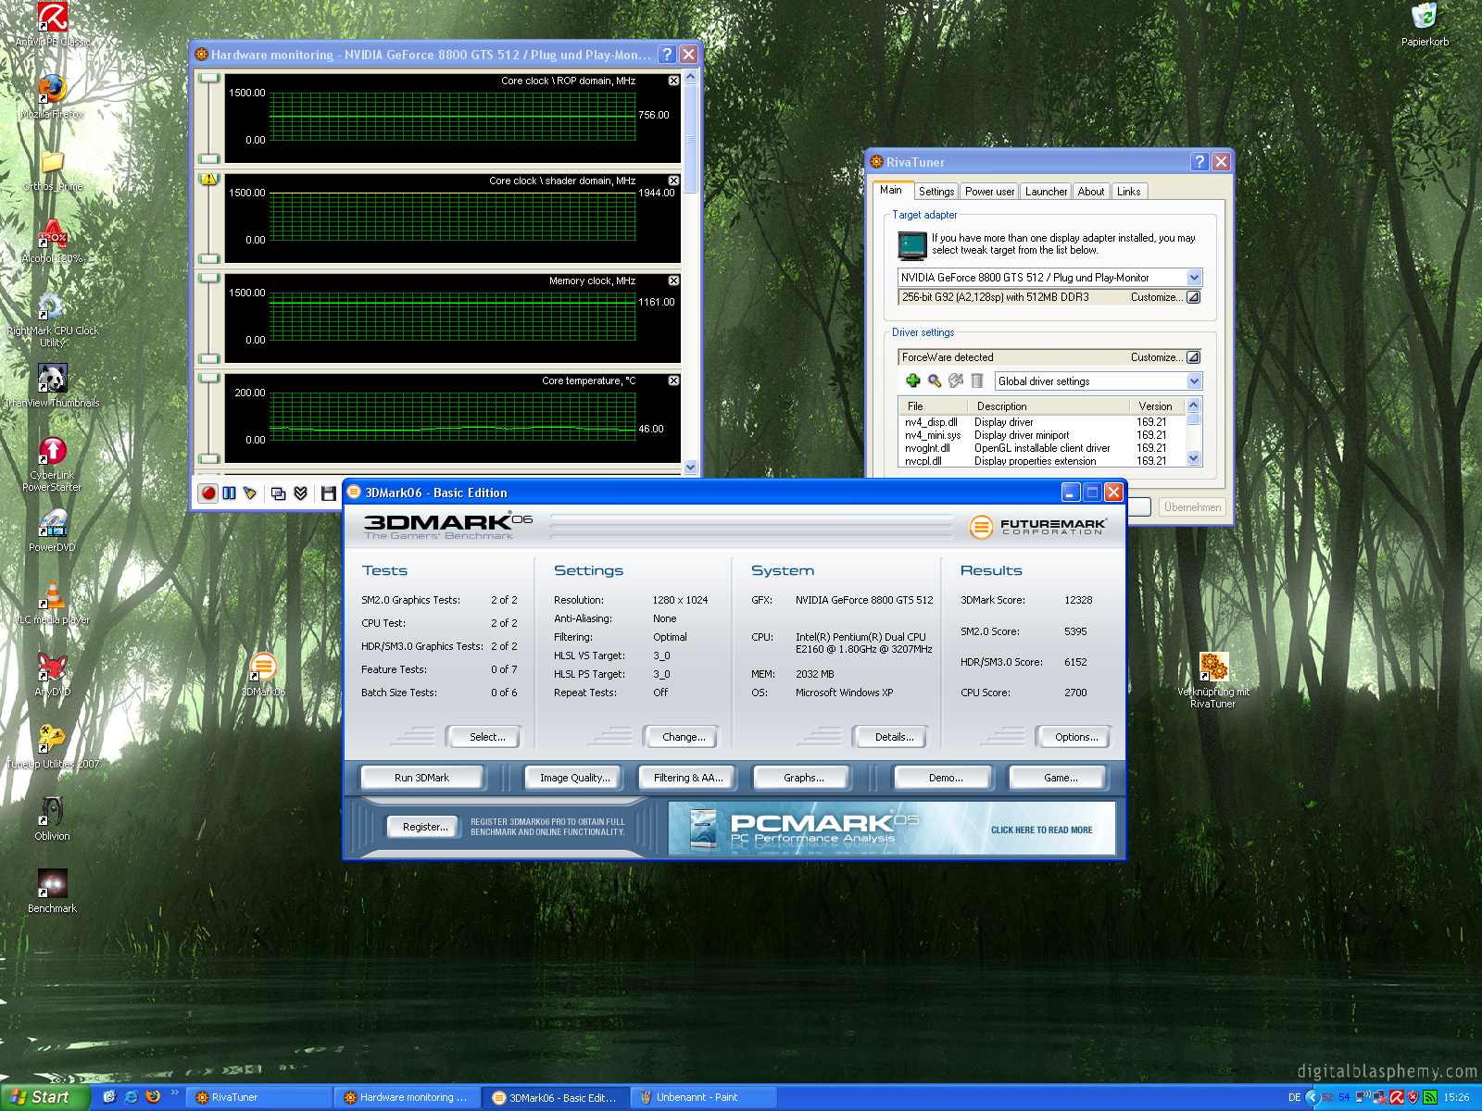
Task: Select the nv4_disp.dll row in driver list
Action: tap(1041, 422)
